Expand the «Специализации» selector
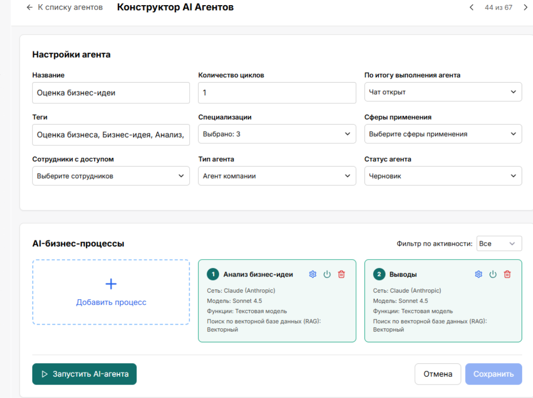 [x=276, y=134]
